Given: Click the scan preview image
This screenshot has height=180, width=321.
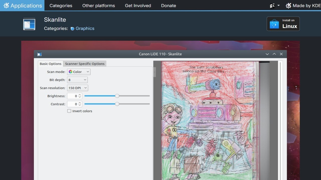Looking at the screenshot, I should [x=215, y=120].
